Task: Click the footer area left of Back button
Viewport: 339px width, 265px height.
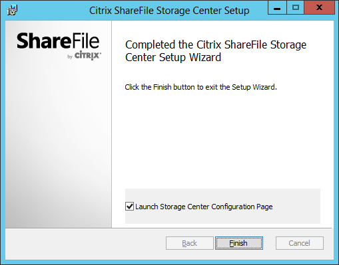Action: click(x=85, y=243)
